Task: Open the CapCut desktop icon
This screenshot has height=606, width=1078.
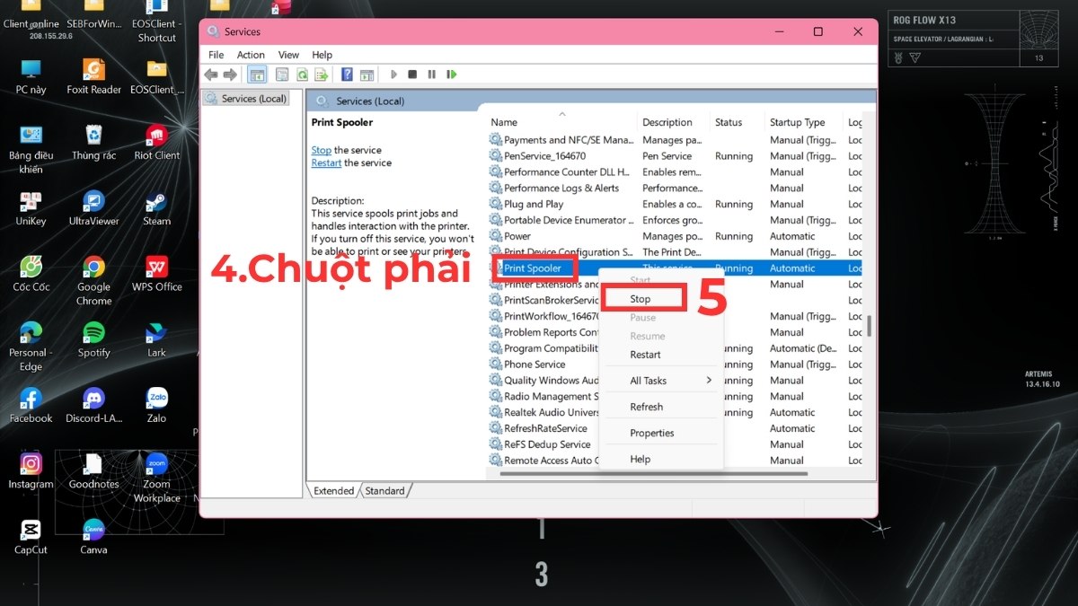Action: [x=31, y=536]
